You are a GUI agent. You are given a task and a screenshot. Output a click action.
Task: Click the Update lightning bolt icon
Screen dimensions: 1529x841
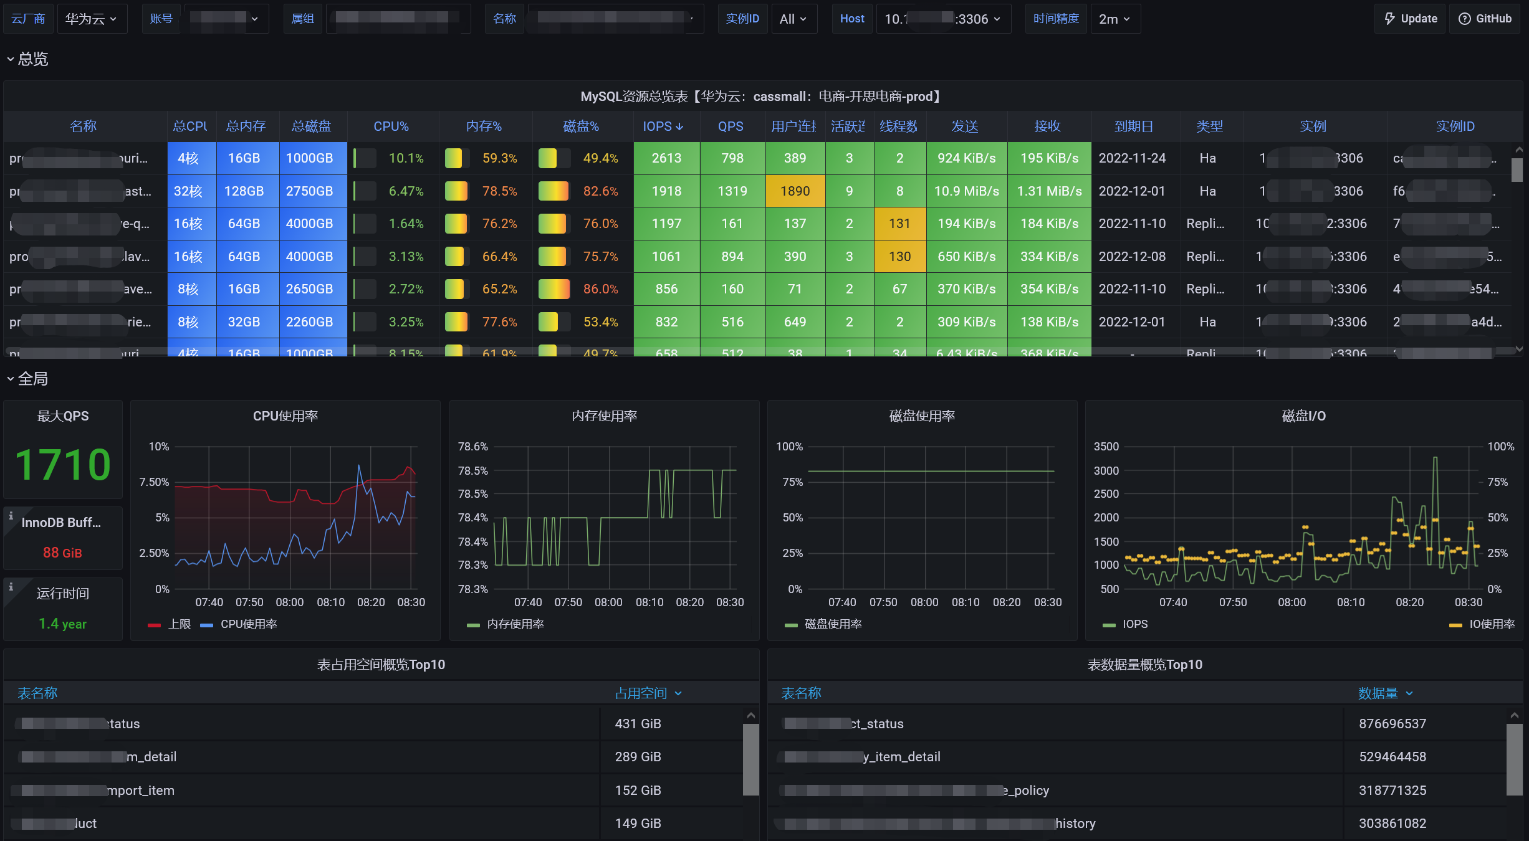(1389, 19)
